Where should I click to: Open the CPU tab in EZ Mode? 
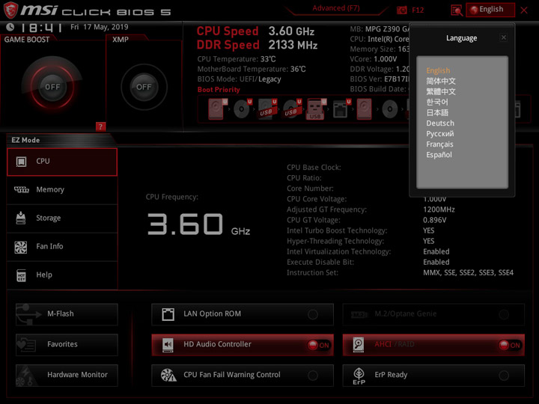click(x=62, y=162)
